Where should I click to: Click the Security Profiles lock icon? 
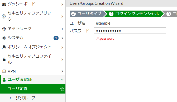click(x=4, y=59)
